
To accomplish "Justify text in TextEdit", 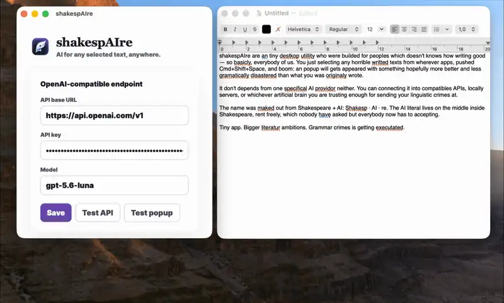I will point(424,29).
